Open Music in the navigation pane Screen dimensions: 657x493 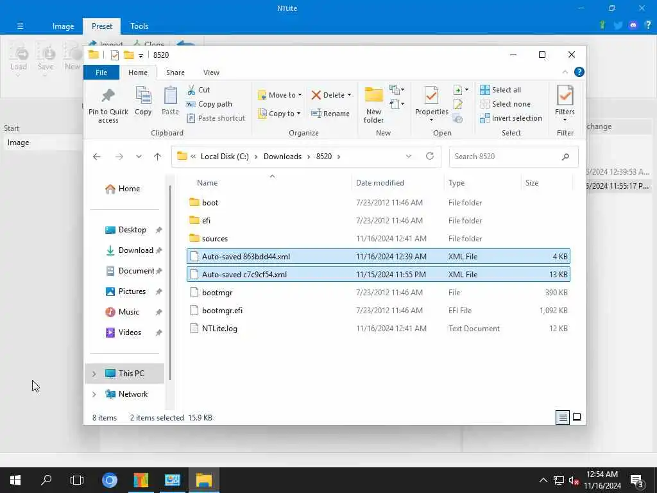[x=123, y=312]
